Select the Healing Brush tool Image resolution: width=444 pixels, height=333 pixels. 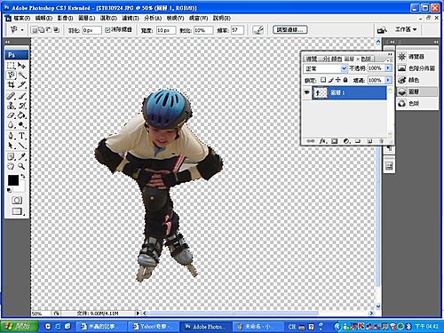click(x=11, y=96)
